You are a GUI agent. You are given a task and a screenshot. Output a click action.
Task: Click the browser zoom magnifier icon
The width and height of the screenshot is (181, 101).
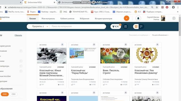click(x=152, y=7)
